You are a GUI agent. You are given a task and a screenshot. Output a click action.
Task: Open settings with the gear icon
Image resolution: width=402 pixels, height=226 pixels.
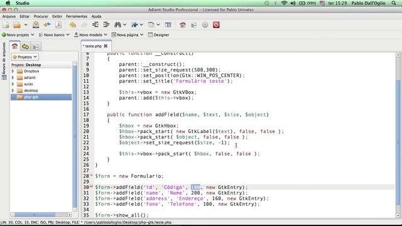click(x=205, y=25)
